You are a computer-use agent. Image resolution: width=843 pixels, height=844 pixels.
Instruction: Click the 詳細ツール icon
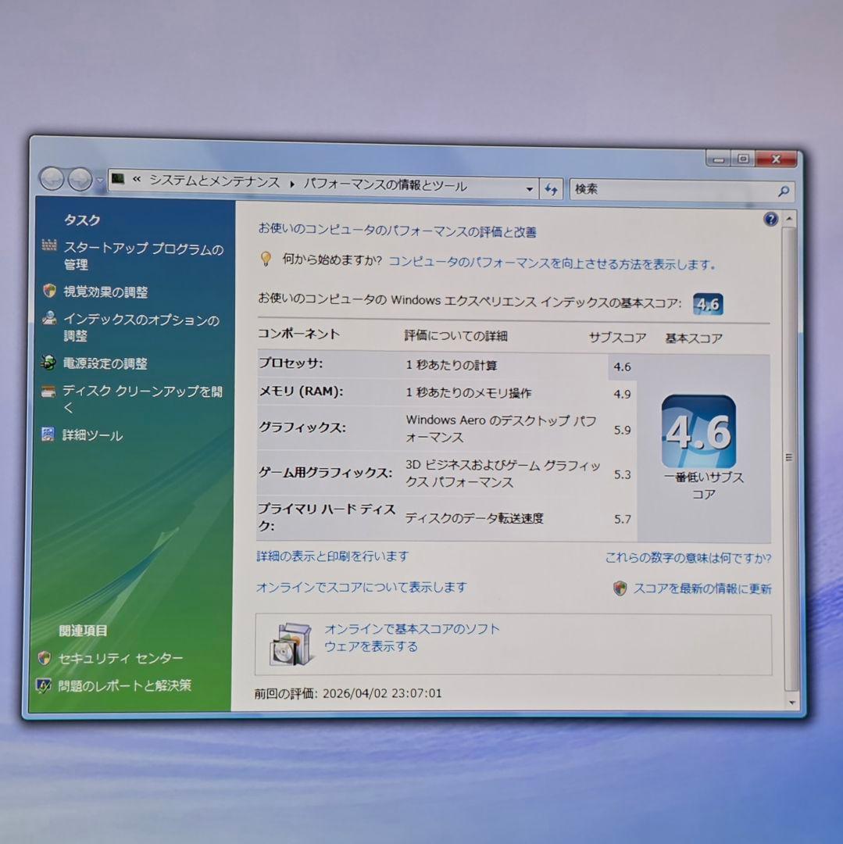48,434
